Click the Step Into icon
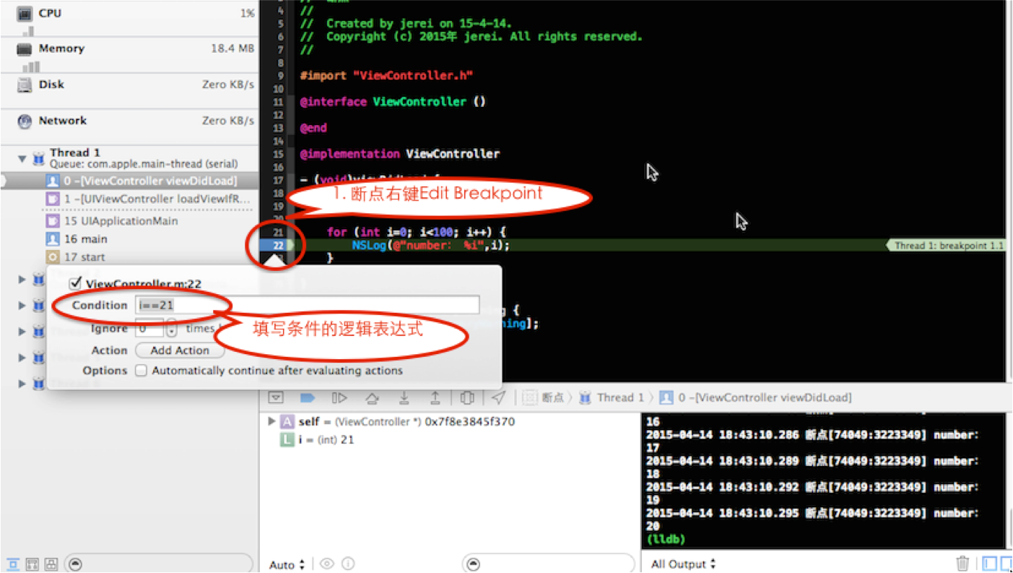The width and height of the screenshot is (1013, 573). point(404,397)
